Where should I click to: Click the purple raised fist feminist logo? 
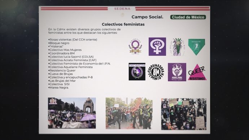(157, 47)
